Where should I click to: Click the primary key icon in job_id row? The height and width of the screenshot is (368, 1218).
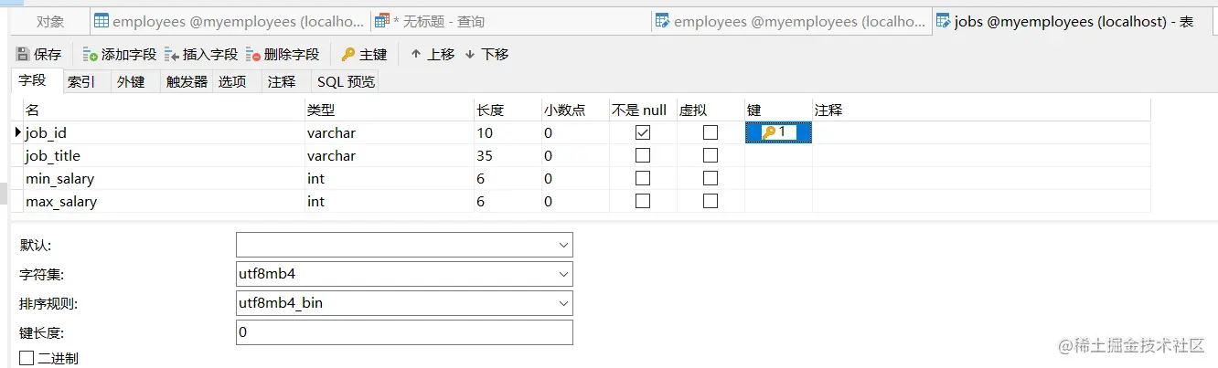pyautogui.click(x=769, y=133)
